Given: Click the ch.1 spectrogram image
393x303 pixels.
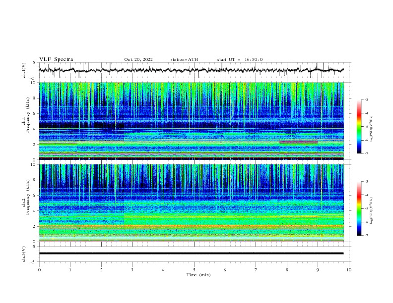Looking at the screenshot, I should [191, 121].
